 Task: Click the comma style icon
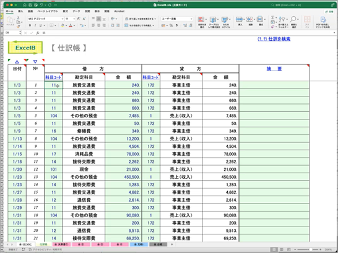(x=177, y=25)
